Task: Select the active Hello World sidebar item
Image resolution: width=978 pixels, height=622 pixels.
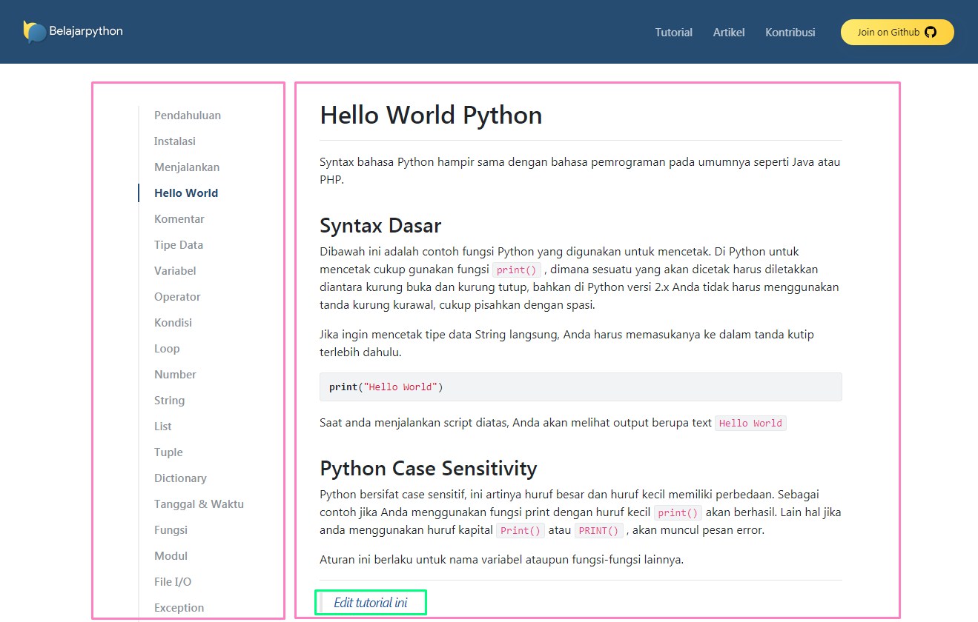Action: (186, 193)
